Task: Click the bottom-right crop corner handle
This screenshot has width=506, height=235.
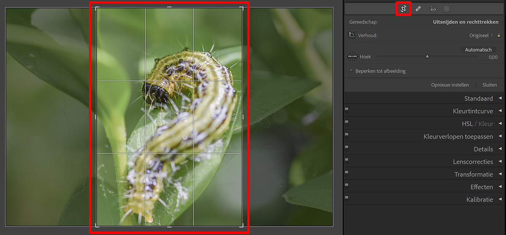Action: tap(242, 225)
